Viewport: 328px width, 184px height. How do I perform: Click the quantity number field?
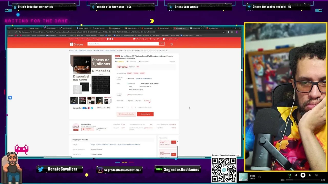pyautogui.click(x=132, y=108)
